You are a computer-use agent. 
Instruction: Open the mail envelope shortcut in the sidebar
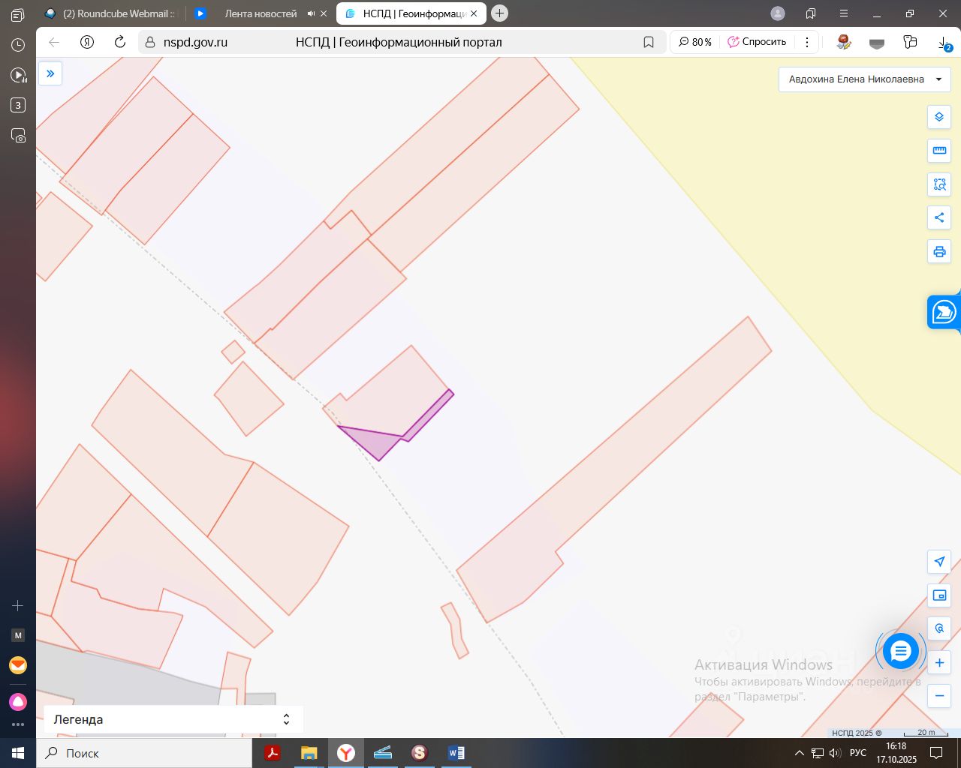[x=18, y=665]
